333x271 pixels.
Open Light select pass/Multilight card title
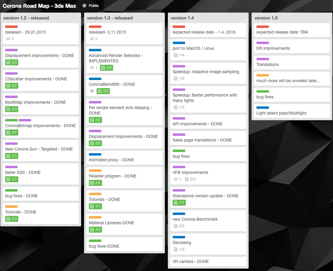click(x=282, y=113)
